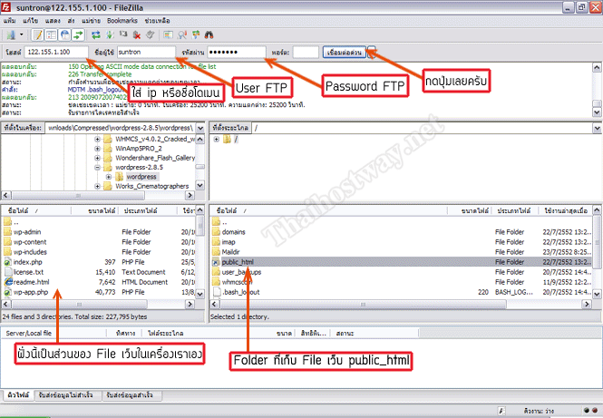Cancel the current operation
The width and height of the screenshot is (603, 418).
click(x=123, y=35)
